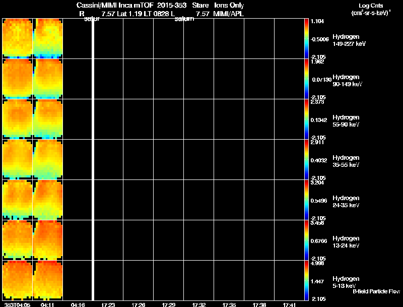Pick the 353T04:06 image in the 55-90 keV row
The height and width of the screenshot is (307, 403).
click(x=17, y=119)
